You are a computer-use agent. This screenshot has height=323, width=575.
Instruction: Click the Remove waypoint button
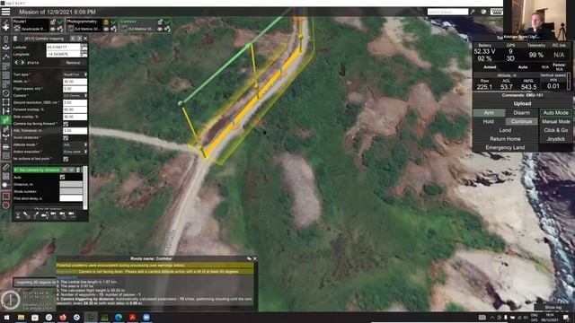pos(73,63)
